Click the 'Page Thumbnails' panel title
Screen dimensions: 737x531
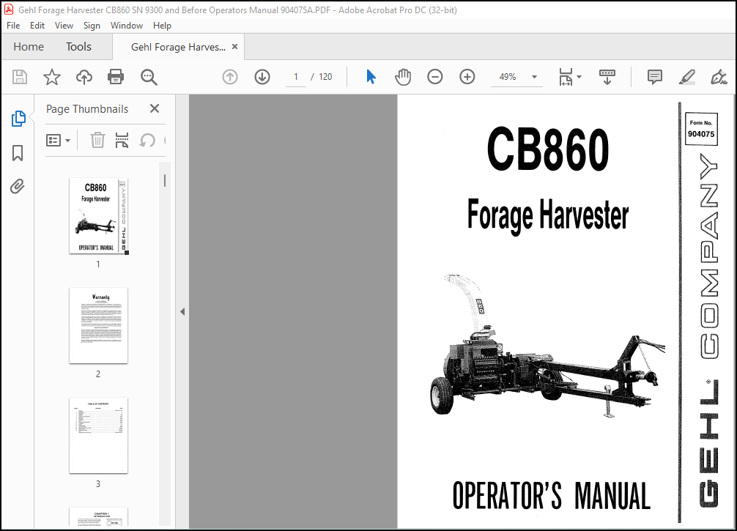tap(87, 109)
